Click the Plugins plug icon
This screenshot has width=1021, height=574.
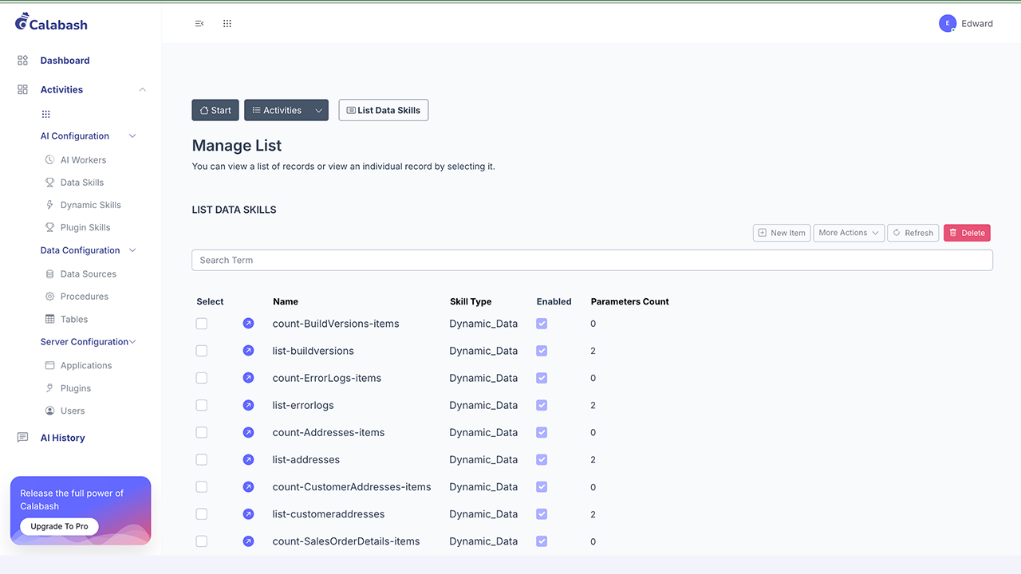(49, 388)
